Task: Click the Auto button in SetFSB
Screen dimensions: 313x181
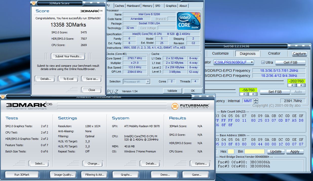Action: (298, 92)
